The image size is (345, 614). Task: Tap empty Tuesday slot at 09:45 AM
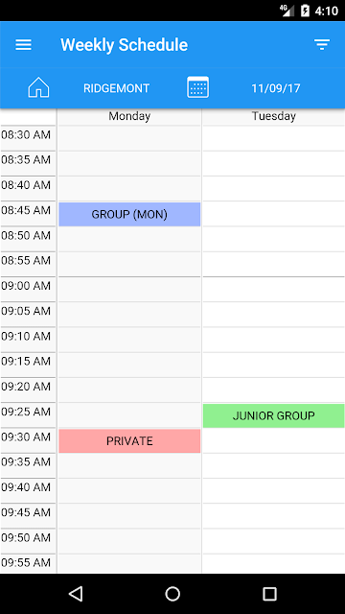[x=273, y=516]
